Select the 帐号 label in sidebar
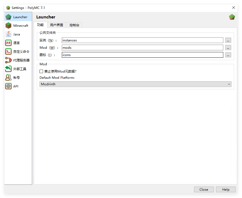242x198 pixels. (x=16, y=77)
